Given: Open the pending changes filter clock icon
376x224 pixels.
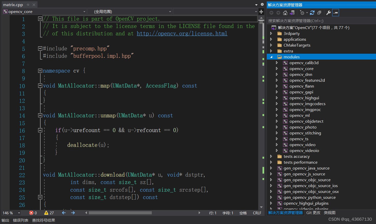Looking at the screenshot, I should tap(302, 13).
